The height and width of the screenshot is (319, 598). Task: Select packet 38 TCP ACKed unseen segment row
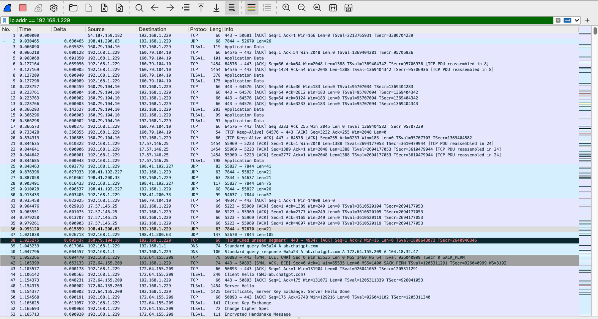click(289, 240)
